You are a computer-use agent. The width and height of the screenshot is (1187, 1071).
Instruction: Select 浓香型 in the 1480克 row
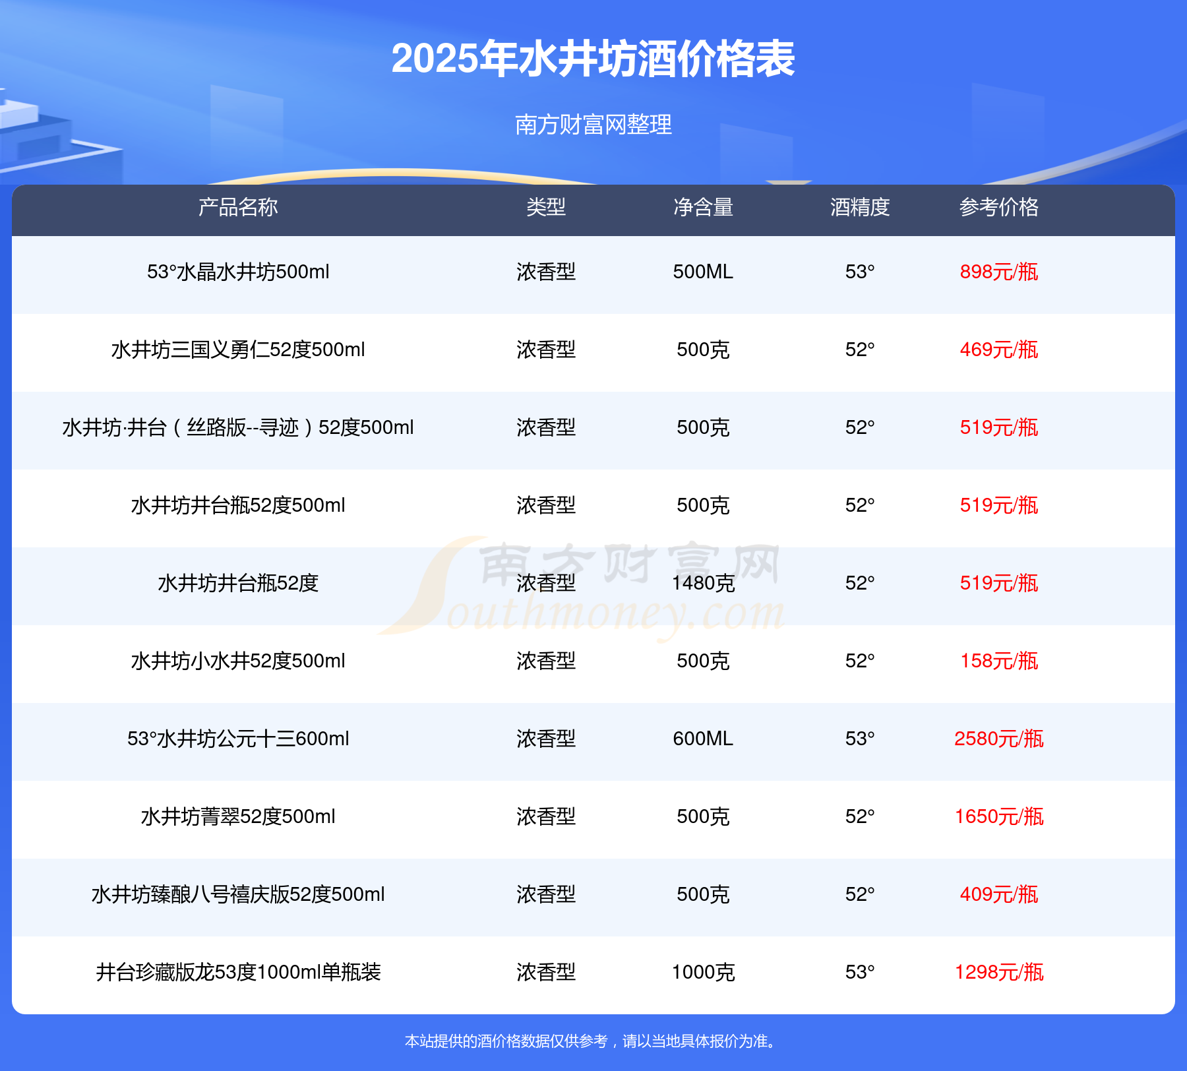(546, 583)
